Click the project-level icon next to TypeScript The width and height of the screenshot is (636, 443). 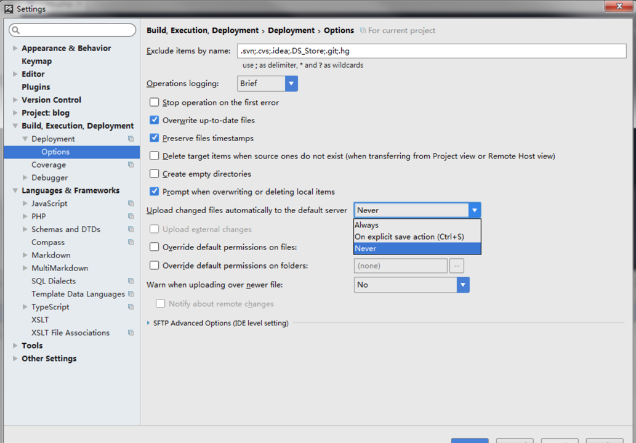[x=131, y=307]
